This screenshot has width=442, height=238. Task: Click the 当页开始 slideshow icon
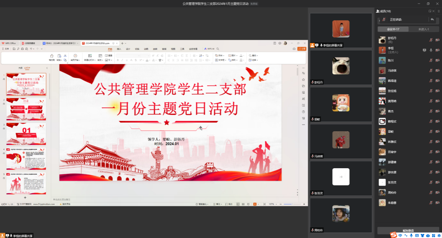click(x=75, y=56)
